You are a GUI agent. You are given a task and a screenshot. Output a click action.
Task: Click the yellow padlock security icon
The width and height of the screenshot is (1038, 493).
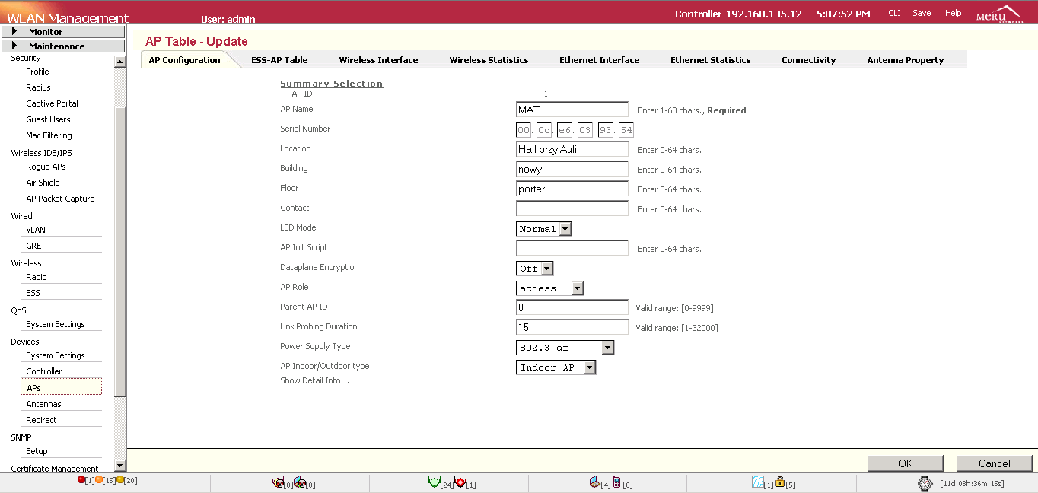(780, 482)
